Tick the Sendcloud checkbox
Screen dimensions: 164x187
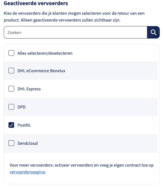[x=11, y=143]
